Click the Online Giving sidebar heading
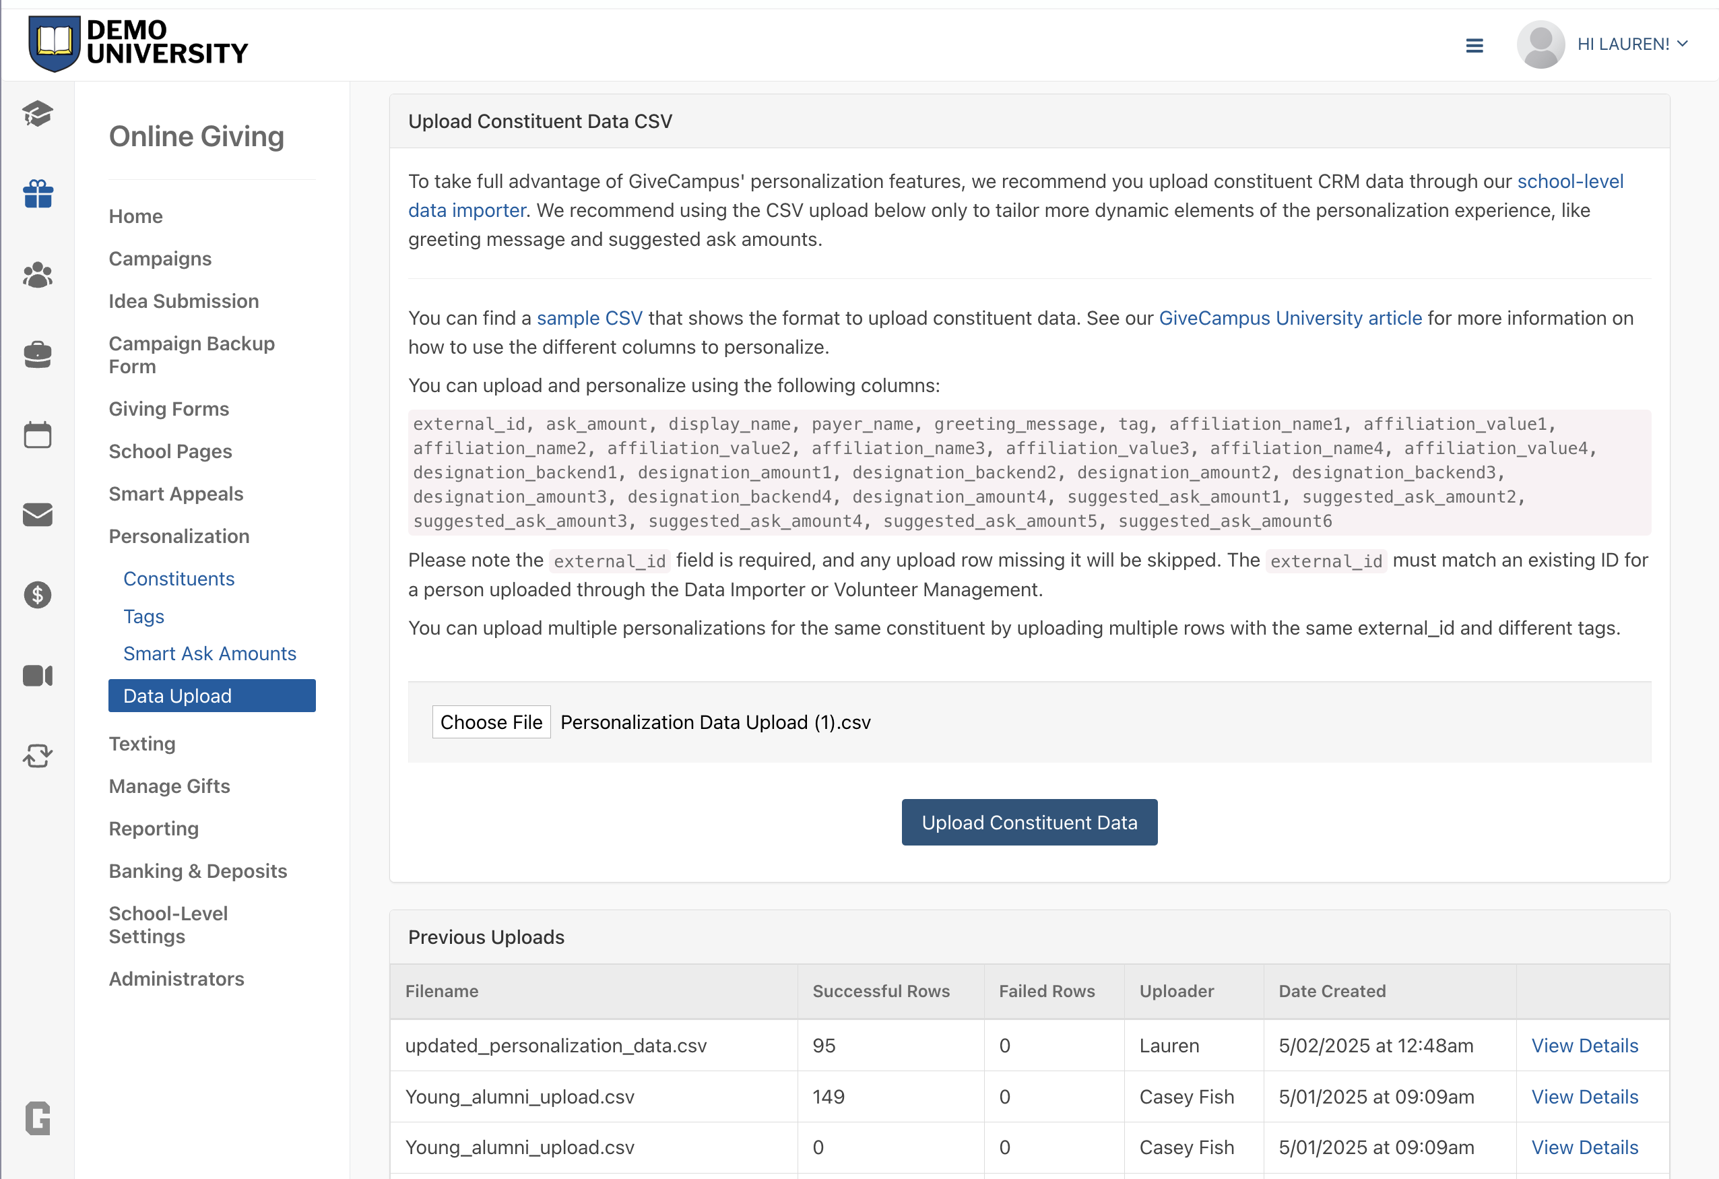The image size is (1719, 1179). tap(196, 136)
